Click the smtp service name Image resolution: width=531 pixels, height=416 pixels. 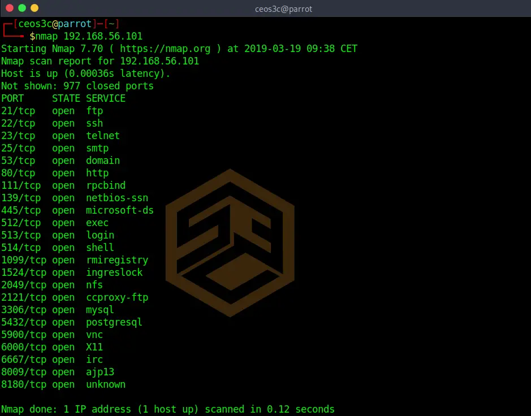tap(97, 148)
